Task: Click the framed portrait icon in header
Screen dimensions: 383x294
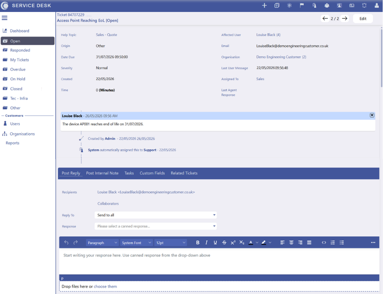Action: pos(339,6)
